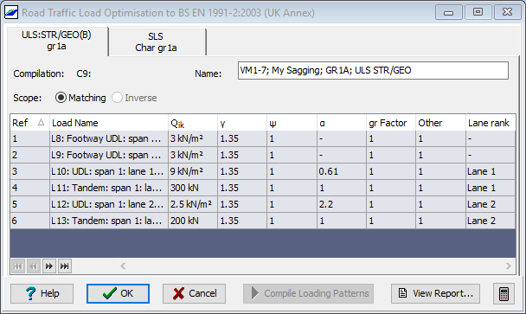Click the 2.5 kN/m² Qik cell
Viewport: 526px width, 314px height.
point(193,204)
